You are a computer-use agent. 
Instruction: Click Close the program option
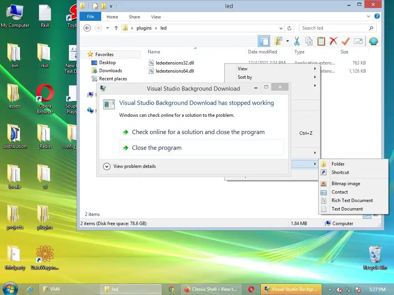click(x=202, y=148)
